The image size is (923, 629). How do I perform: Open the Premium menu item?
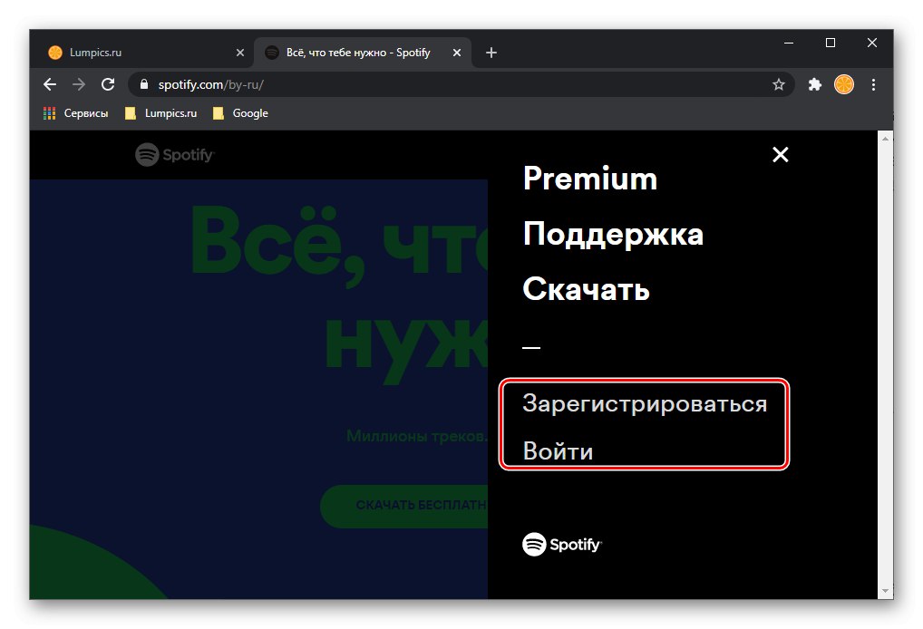point(590,179)
